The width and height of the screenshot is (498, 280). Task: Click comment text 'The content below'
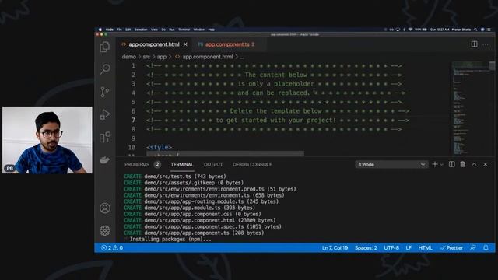[x=275, y=75]
